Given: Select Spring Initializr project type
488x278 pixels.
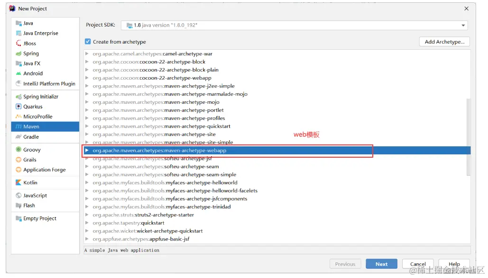Looking at the screenshot, I should (x=45, y=97).
